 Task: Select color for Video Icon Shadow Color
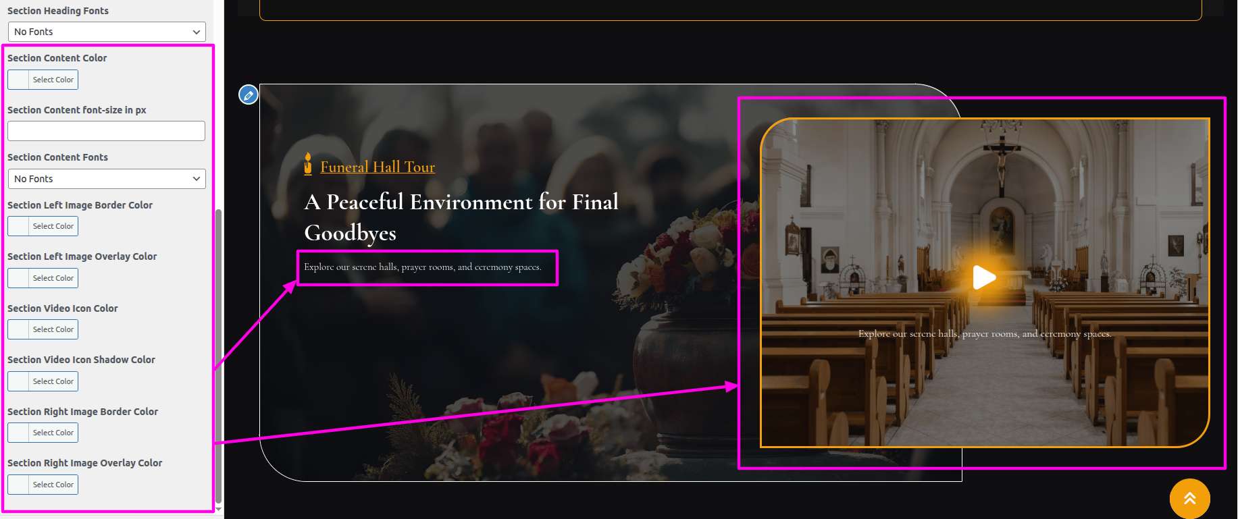43,381
